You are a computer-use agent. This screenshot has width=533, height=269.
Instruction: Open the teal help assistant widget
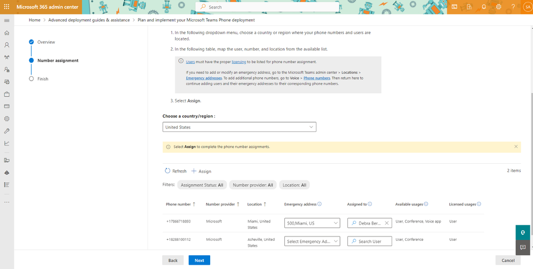(x=523, y=232)
